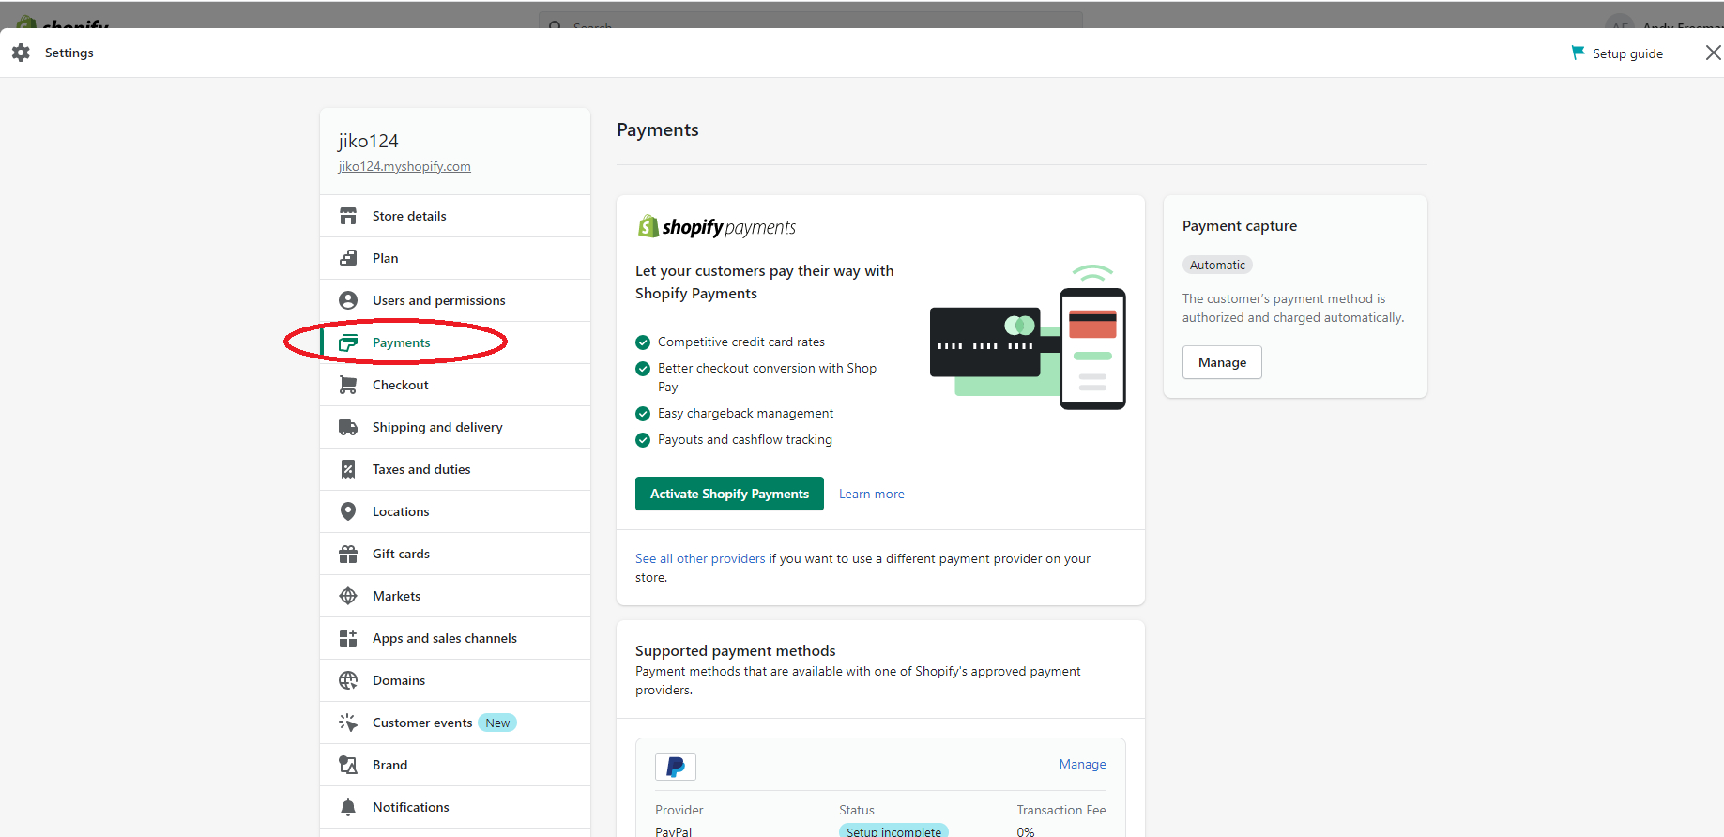1724x837 pixels.
Task: Click the Users and permissions person icon
Action: [x=348, y=300]
